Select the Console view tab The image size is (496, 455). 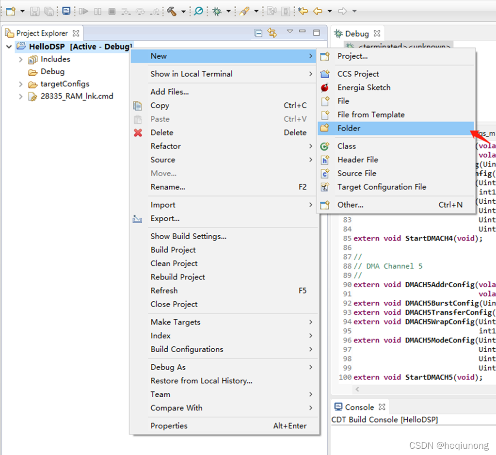click(359, 407)
